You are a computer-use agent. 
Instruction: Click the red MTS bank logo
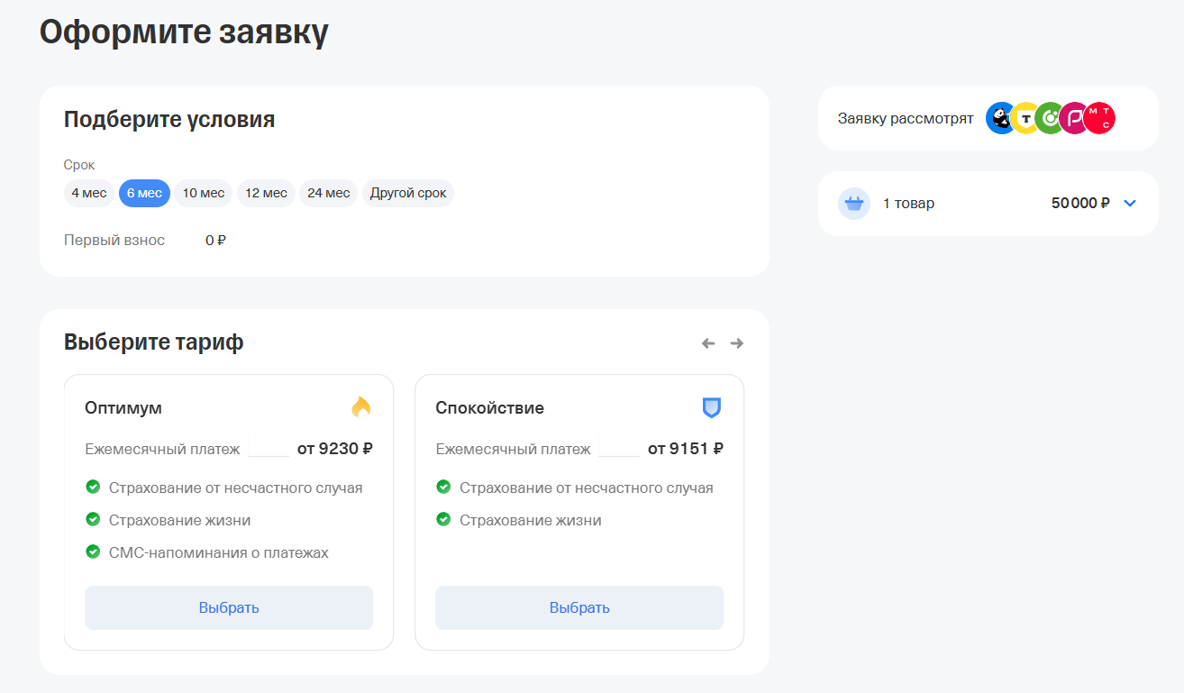(x=1100, y=118)
